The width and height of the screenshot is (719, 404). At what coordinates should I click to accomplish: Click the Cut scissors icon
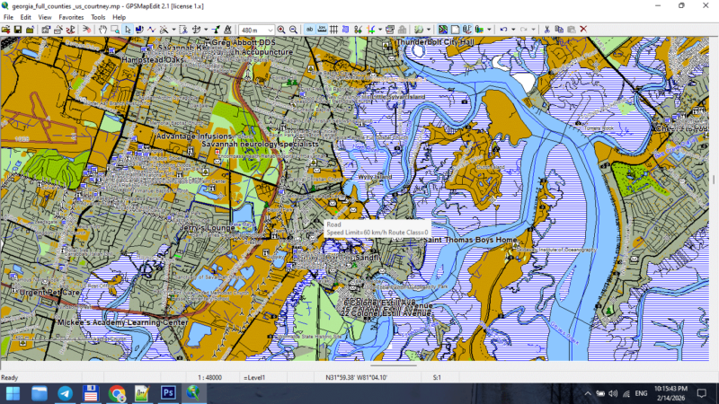[x=546, y=30]
